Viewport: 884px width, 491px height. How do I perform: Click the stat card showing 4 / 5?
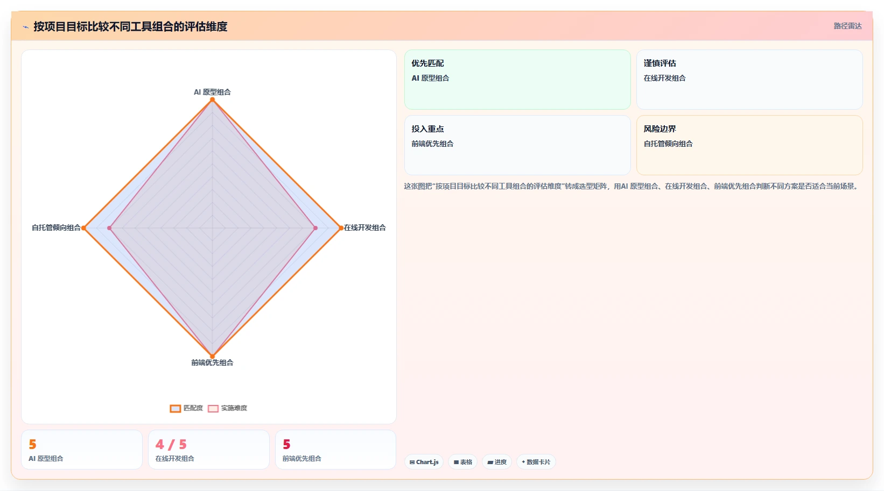pos(209,450)
